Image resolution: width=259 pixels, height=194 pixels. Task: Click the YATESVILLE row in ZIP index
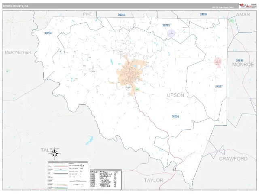coord(103,186)
